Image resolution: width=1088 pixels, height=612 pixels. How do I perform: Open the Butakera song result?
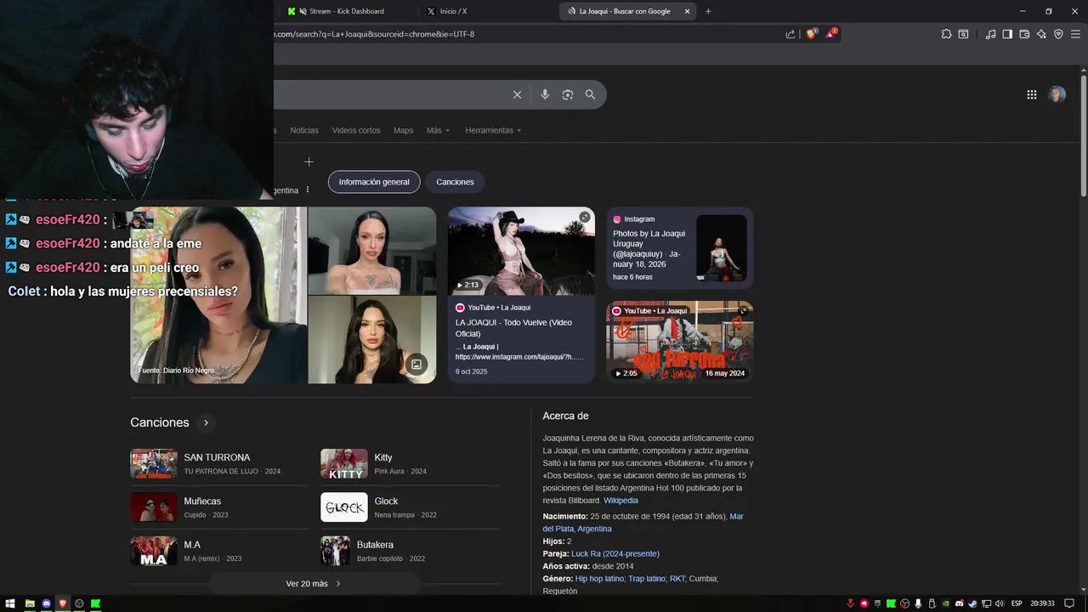410,551
